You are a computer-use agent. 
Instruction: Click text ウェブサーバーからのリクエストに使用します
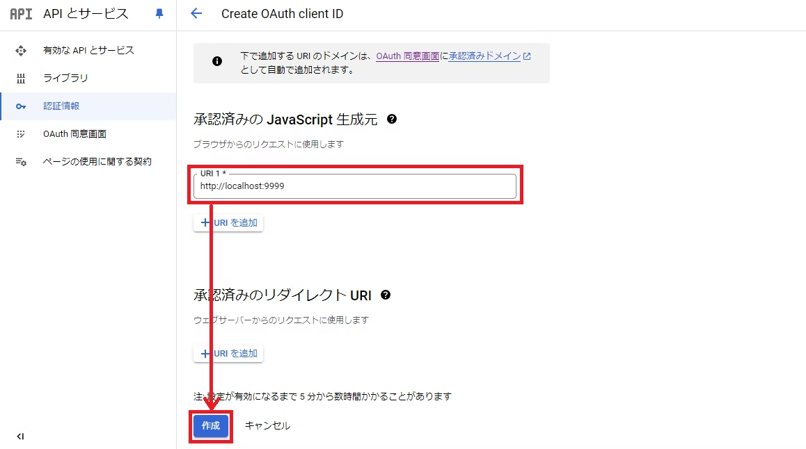pyautogui.click(x=281, y=320)
